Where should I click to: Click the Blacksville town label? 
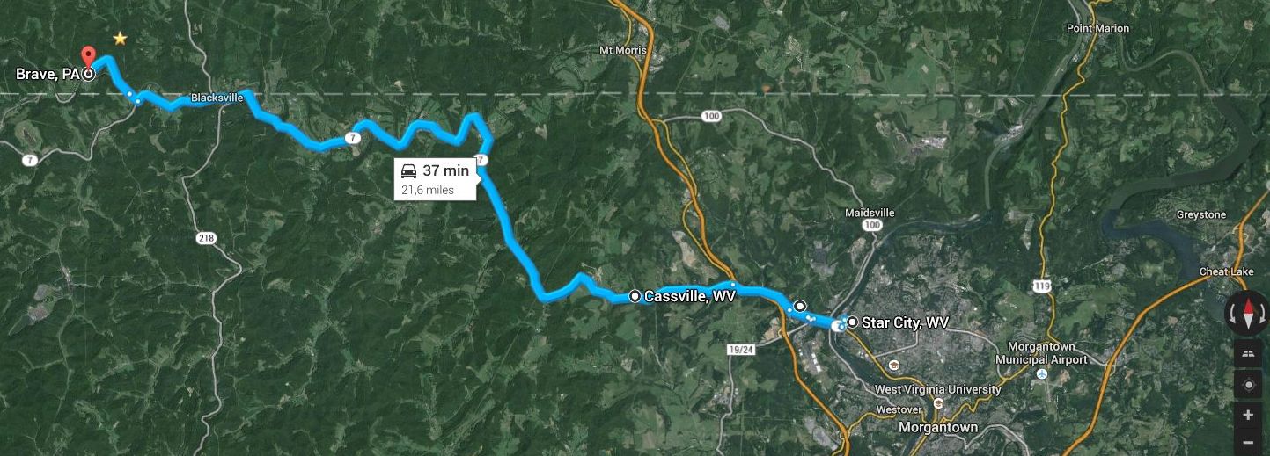[x=217, y=98]
